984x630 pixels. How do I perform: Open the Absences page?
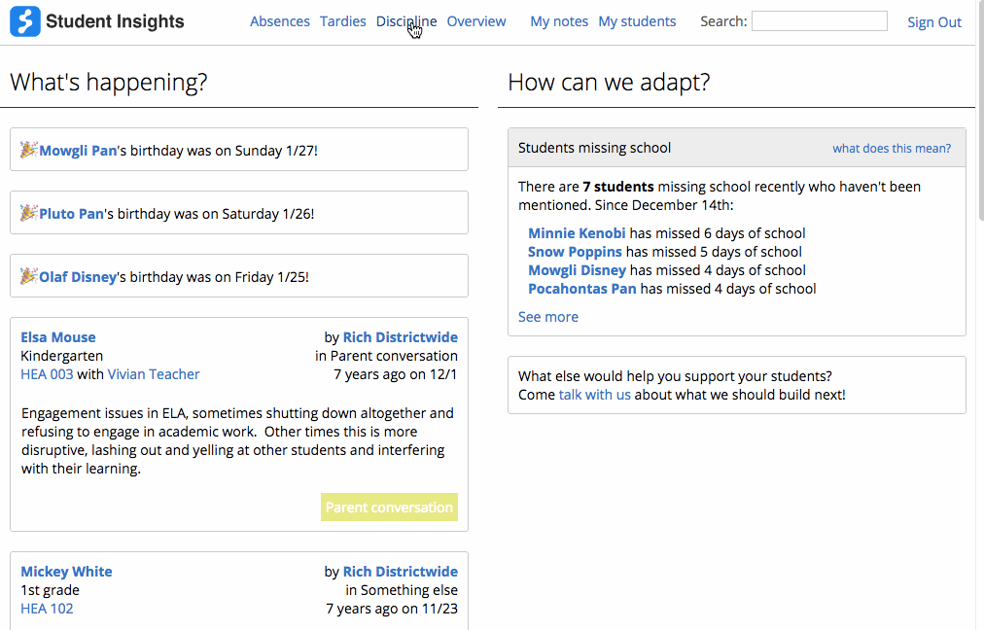[280, 21]
